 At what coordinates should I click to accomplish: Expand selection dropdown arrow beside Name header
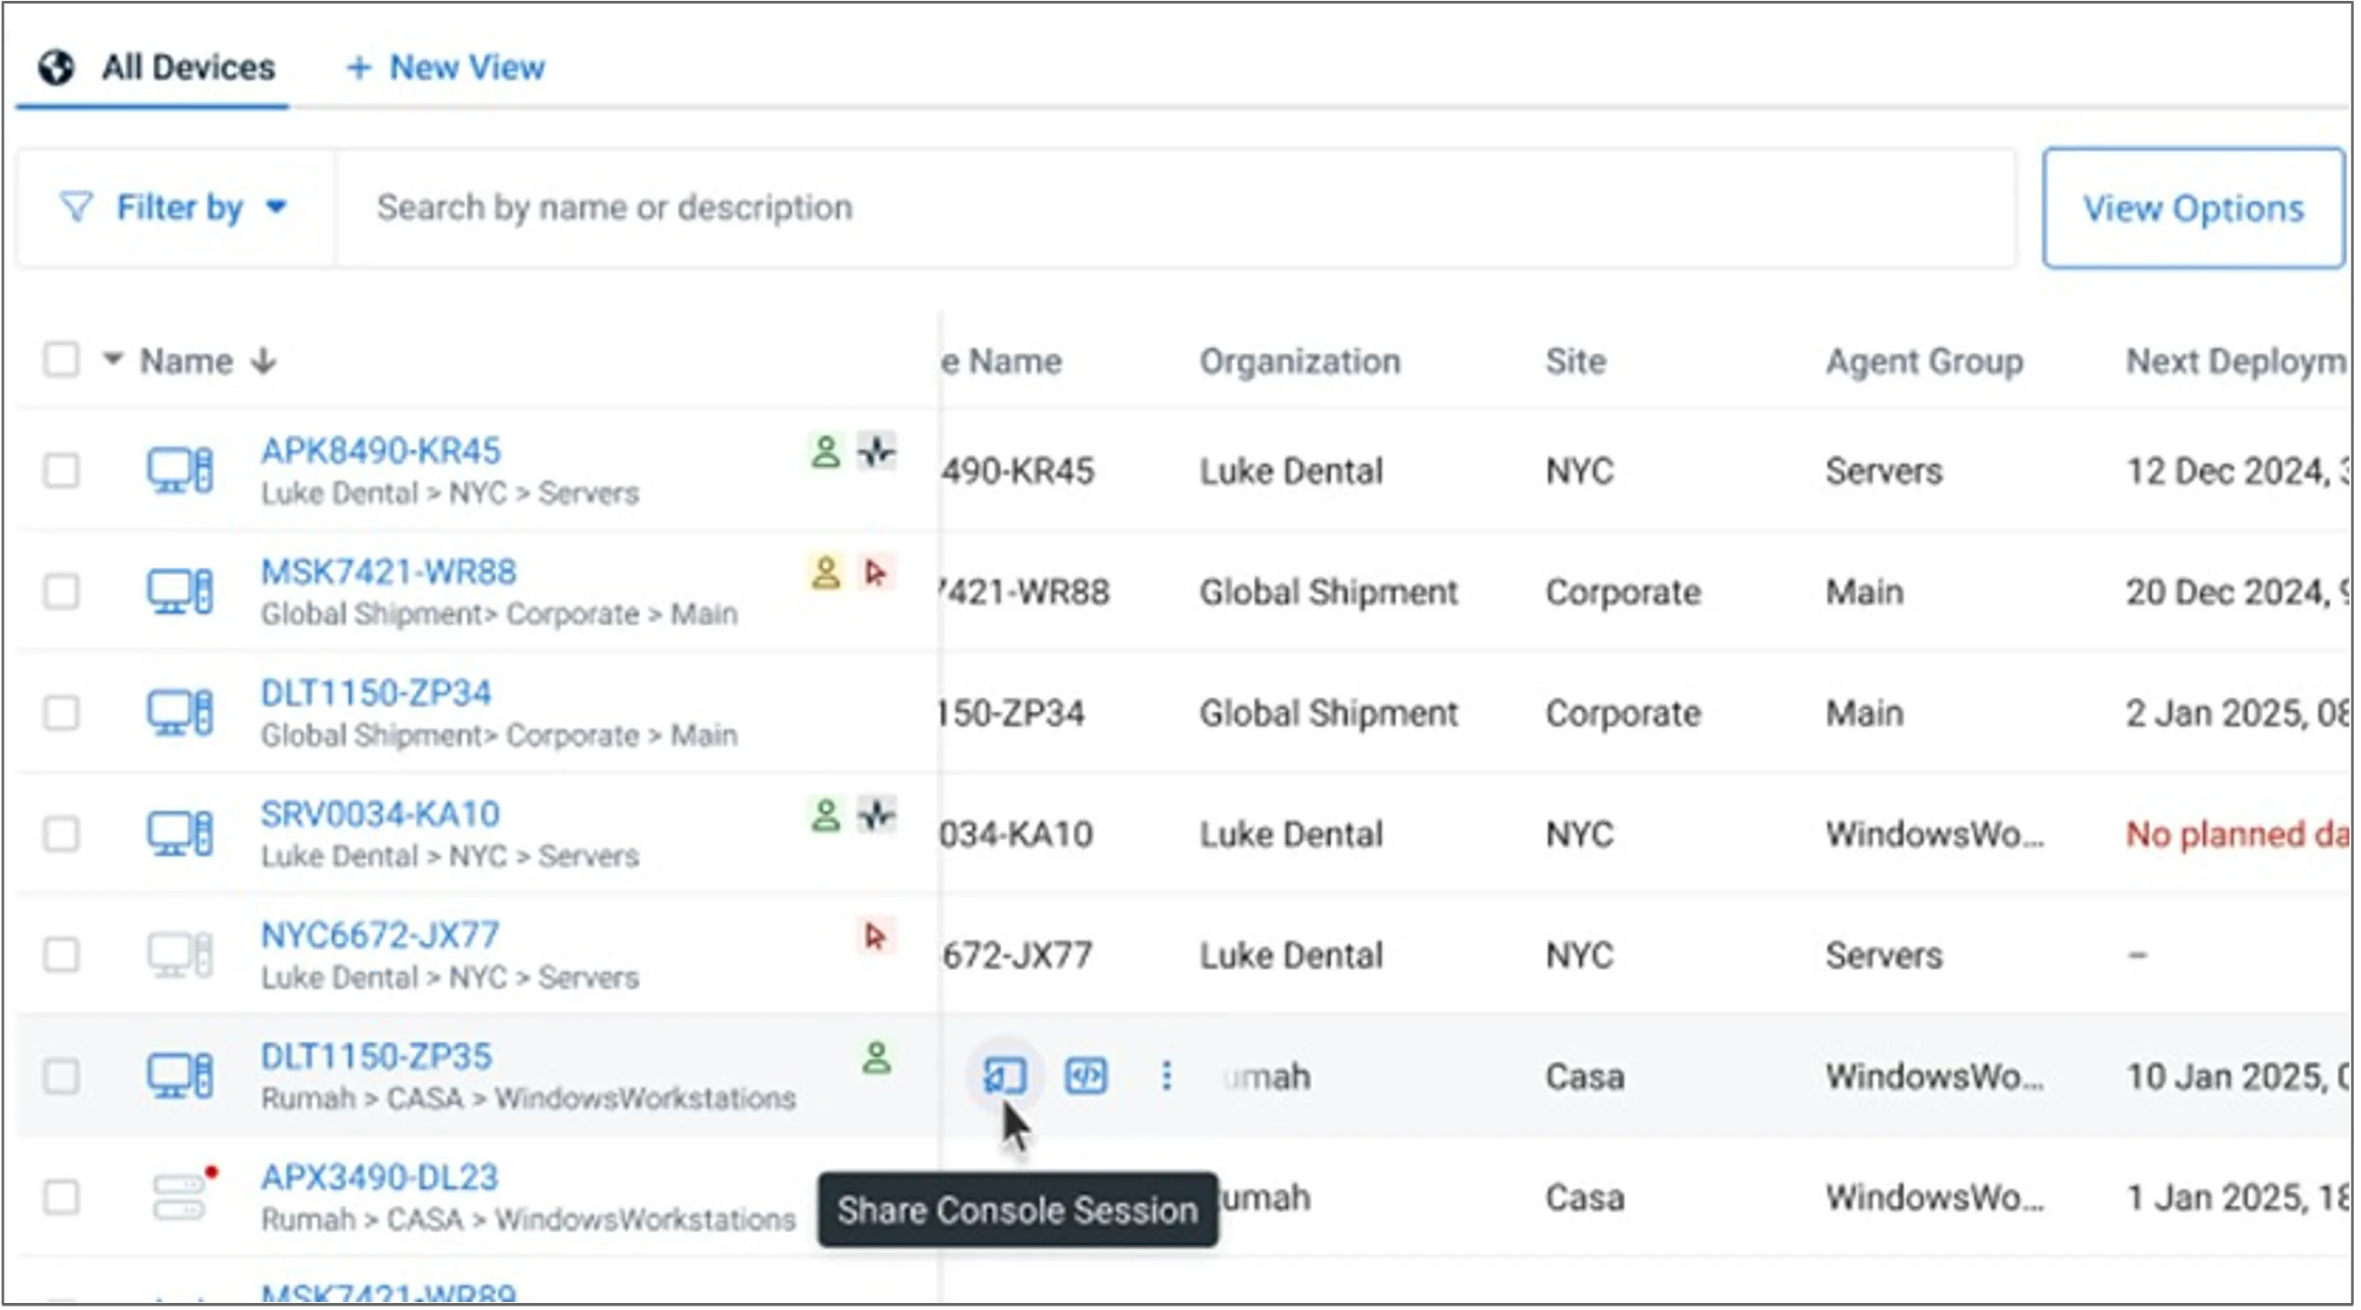click(x=113, y=358)
